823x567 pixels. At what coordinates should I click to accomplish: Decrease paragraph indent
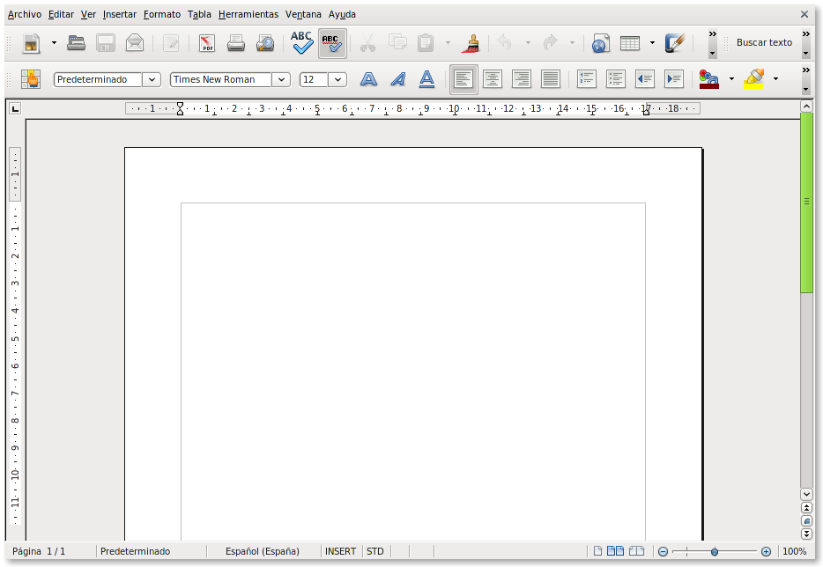[644, 79]
